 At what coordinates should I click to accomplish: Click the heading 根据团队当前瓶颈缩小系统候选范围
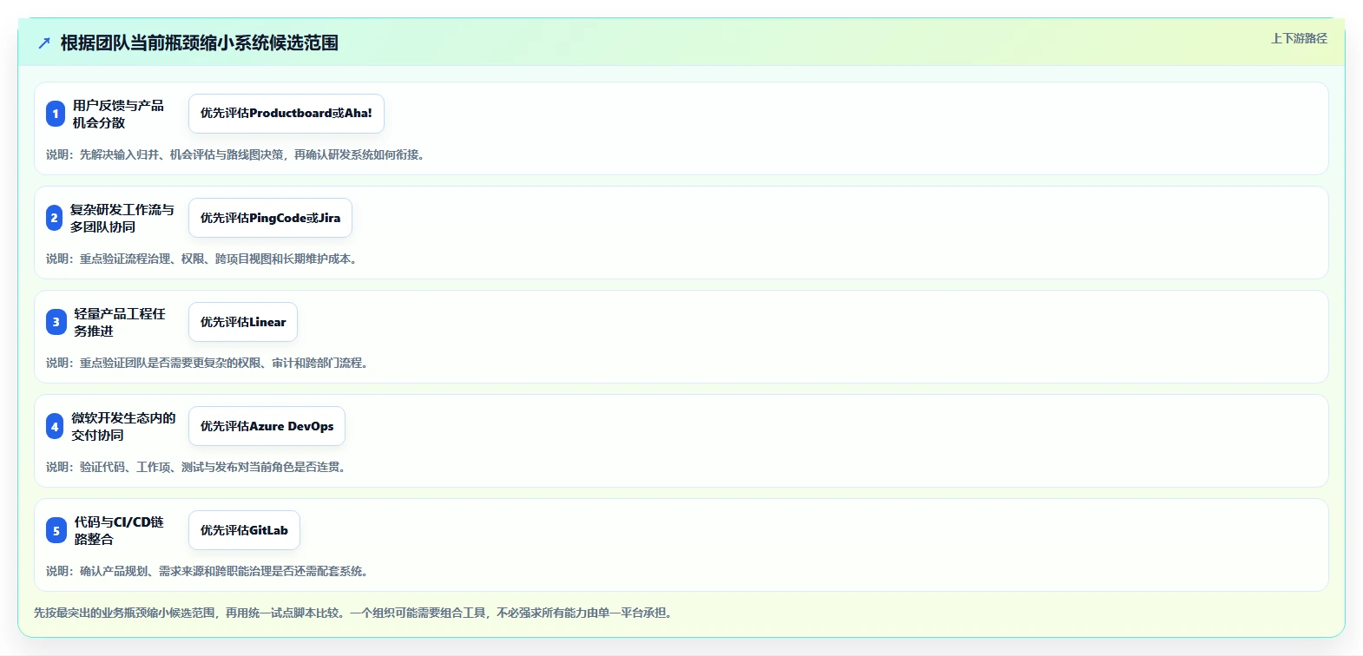tap(200, 43)
